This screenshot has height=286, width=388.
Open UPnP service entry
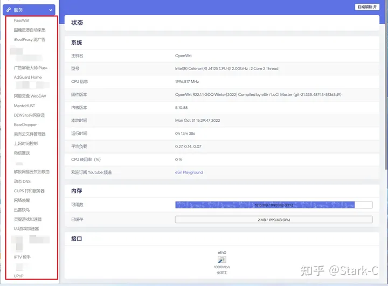pyautogui.click(x=18, y=276)
